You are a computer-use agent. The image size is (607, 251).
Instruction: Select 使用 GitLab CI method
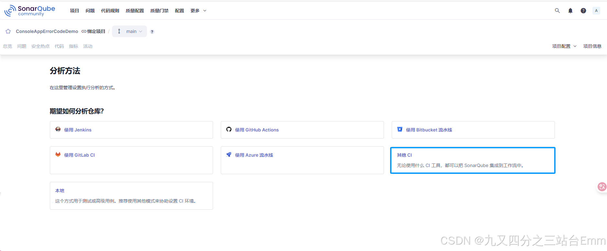tap(131, 160)
